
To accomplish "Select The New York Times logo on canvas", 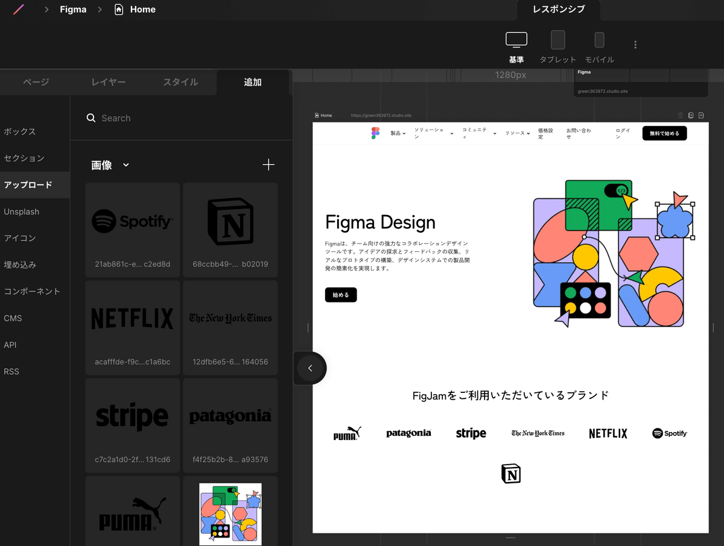I will [x=538, y=433].
